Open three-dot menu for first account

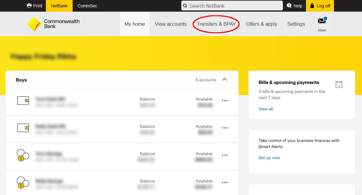coord(225,101)
